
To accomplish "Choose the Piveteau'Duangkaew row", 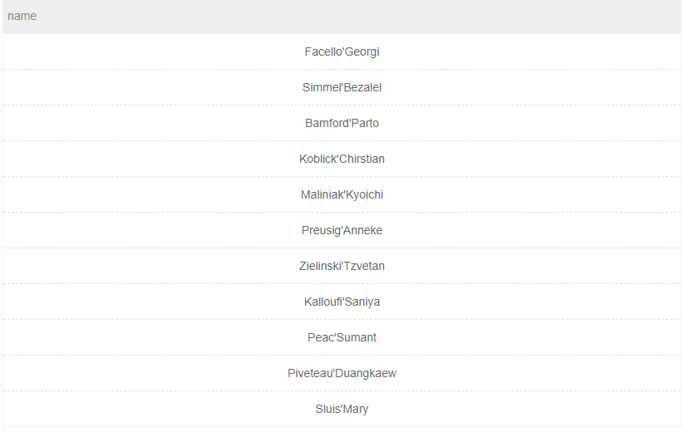I will [x=342, y=373].
